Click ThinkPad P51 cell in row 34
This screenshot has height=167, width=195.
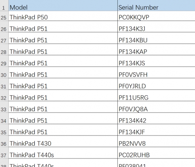pyautogui.click(x=63, y=118)
